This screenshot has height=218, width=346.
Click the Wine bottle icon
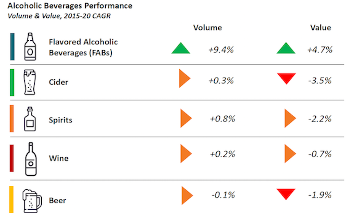pos(30,159)
